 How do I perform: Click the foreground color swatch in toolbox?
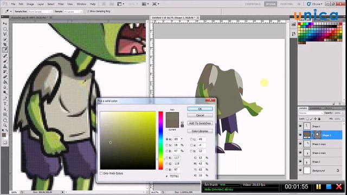(x=4, y=135)
